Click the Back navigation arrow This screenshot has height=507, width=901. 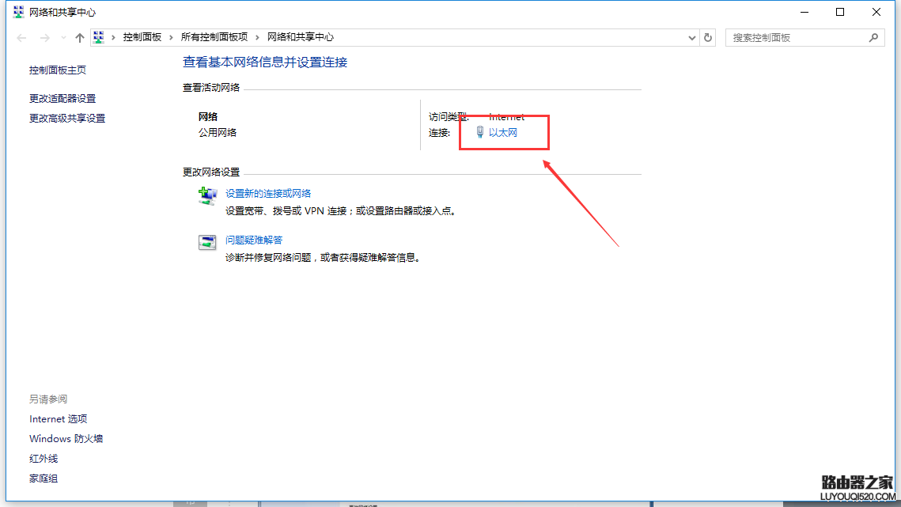tap(22, 37)
